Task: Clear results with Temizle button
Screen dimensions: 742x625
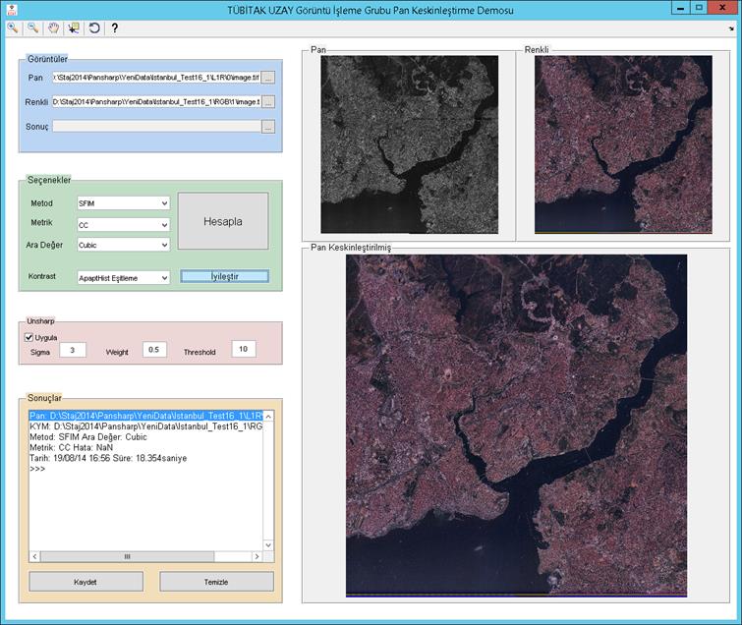Action: (216, 582)
